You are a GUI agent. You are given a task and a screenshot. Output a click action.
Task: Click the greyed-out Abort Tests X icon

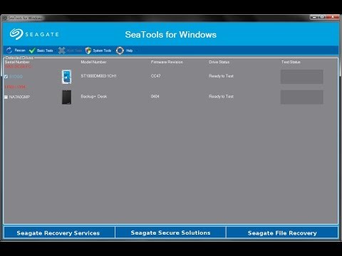pos(62,50)
